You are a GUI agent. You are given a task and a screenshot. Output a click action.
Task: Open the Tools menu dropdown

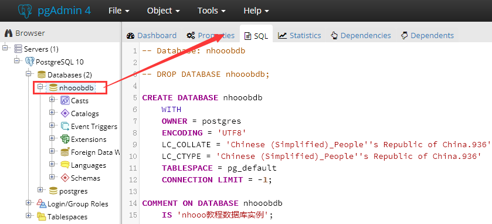pos(212,11)
